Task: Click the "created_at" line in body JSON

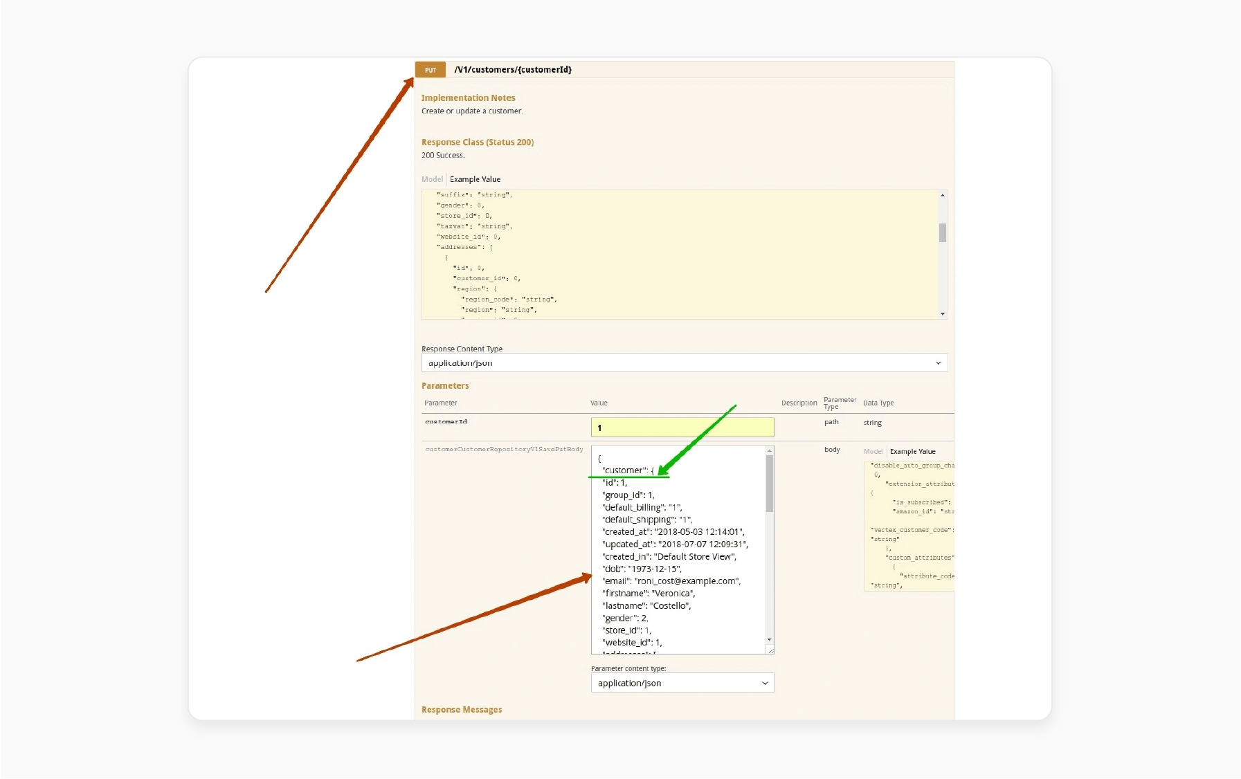Action: click(673, 532)
